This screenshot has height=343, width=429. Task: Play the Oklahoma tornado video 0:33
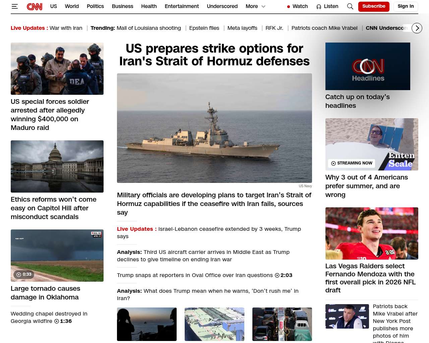[x=23, y=274]
